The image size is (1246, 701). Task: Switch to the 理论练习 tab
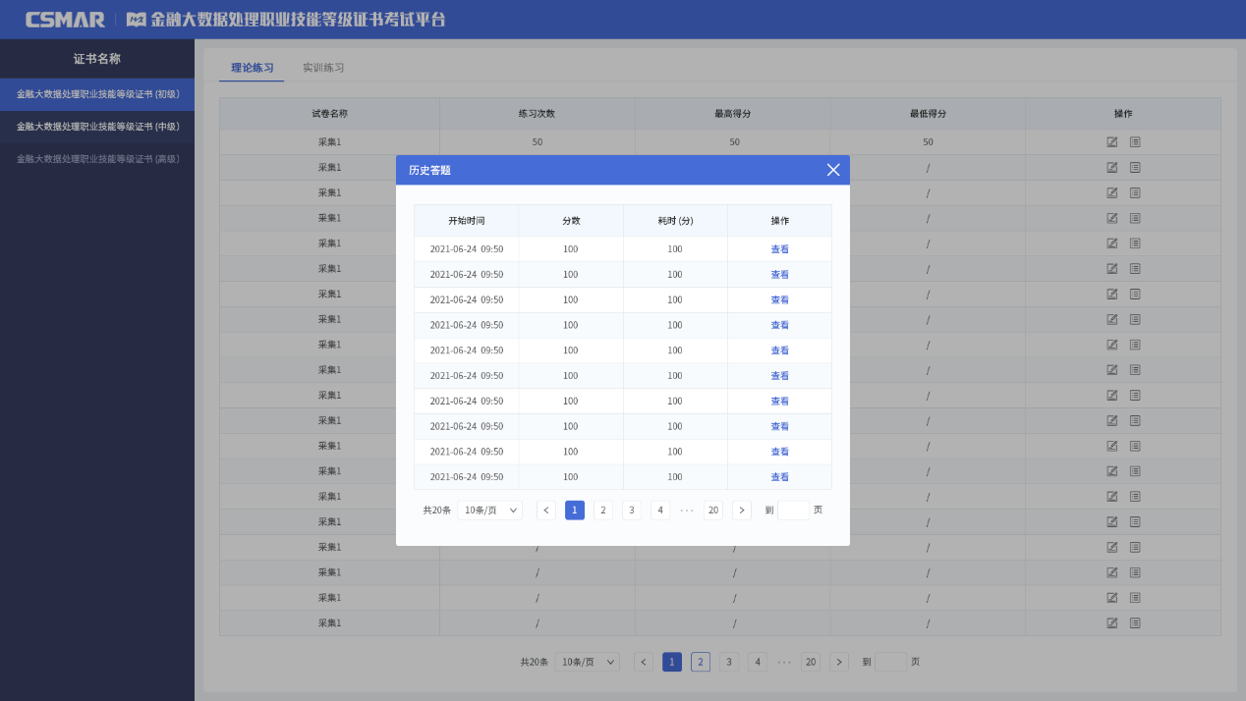tap(252, 68)
